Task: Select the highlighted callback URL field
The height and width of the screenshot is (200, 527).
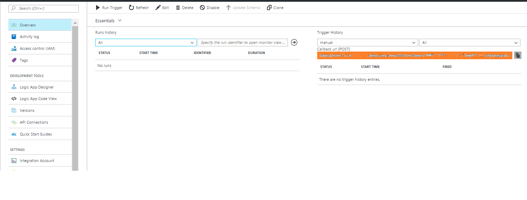Action: click(x=415, y=55)
